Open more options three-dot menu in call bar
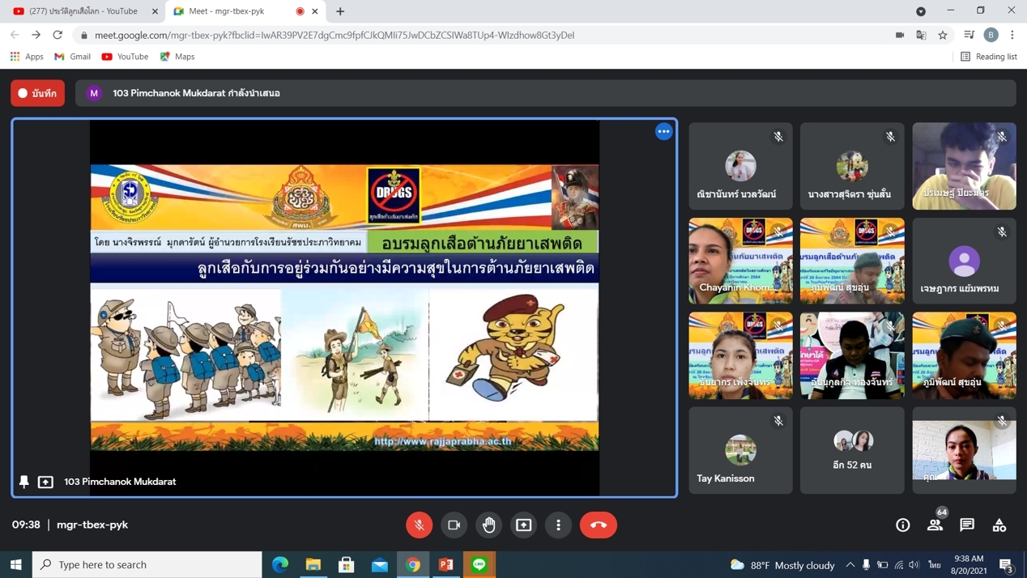 (558, 525)
